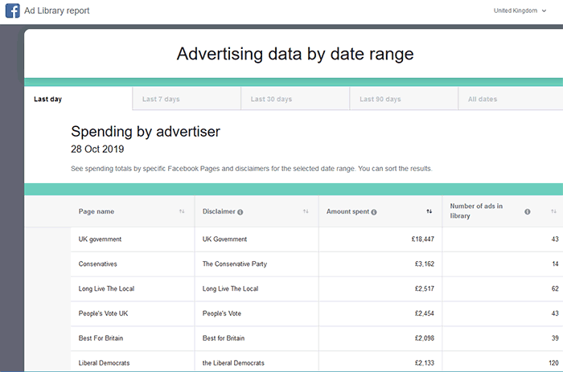Click the 120 ads count for Liberal Democrats
The image size is (563, 372).
point(553,363)
